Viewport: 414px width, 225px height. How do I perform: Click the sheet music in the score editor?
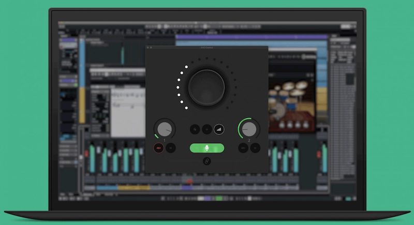coord(126,101)
